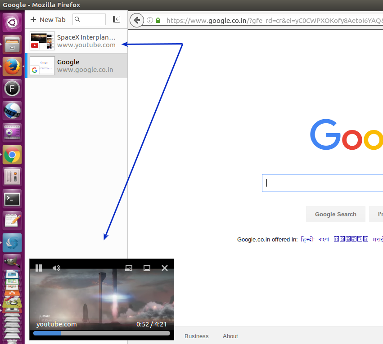Click the Firefox launcher icon
The height and width of the screenshot is (344, 383).
tap(12, 67)
